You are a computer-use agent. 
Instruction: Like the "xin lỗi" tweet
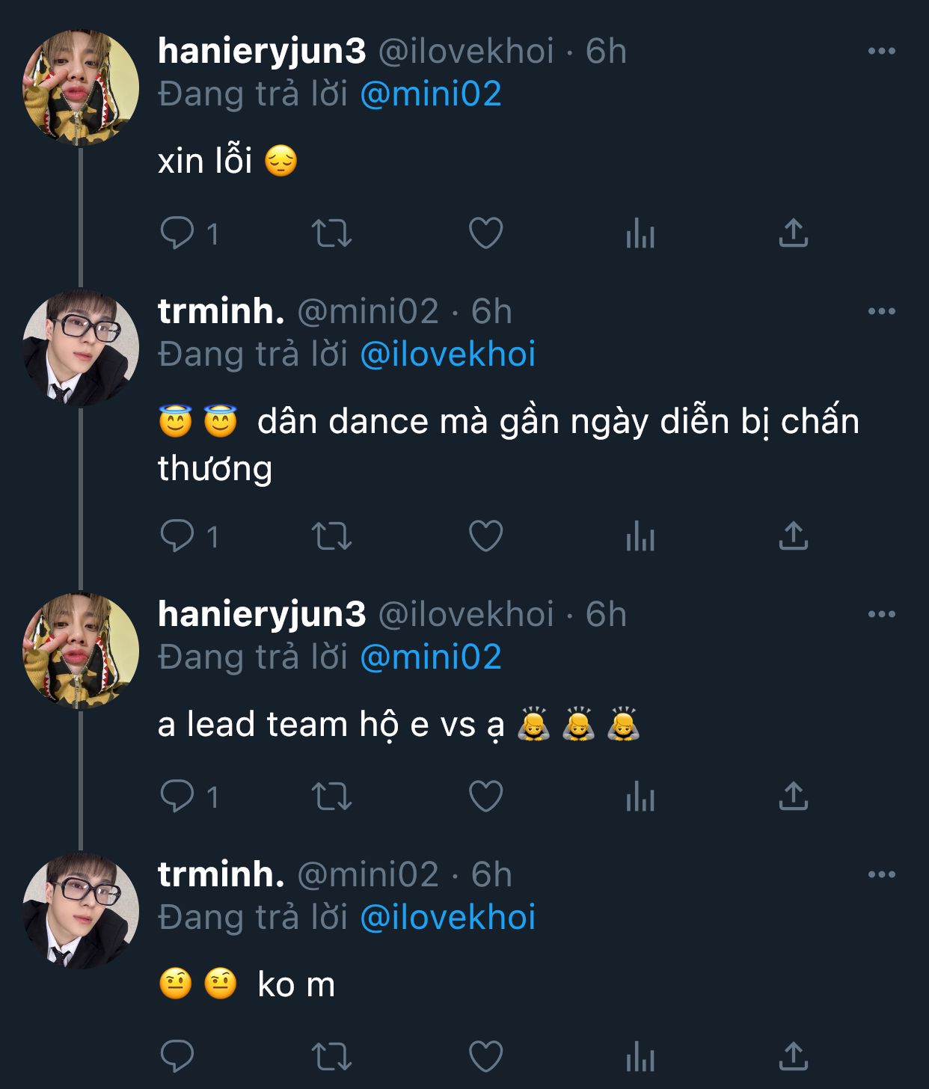coord(485,233)
